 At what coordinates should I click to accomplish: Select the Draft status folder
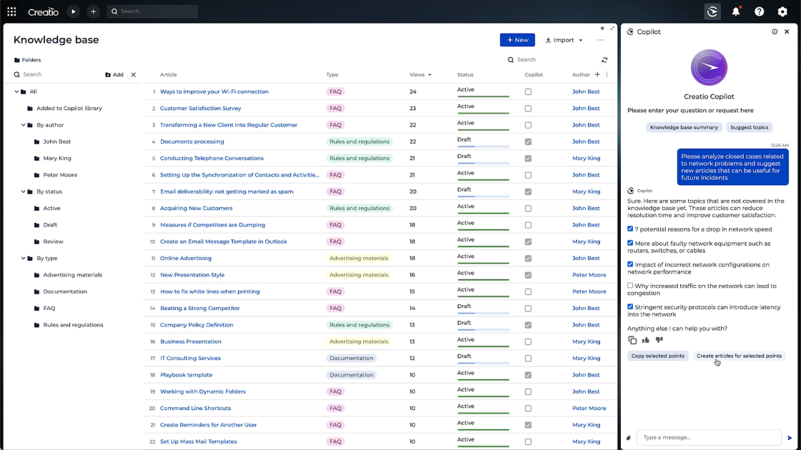[50, 225]
